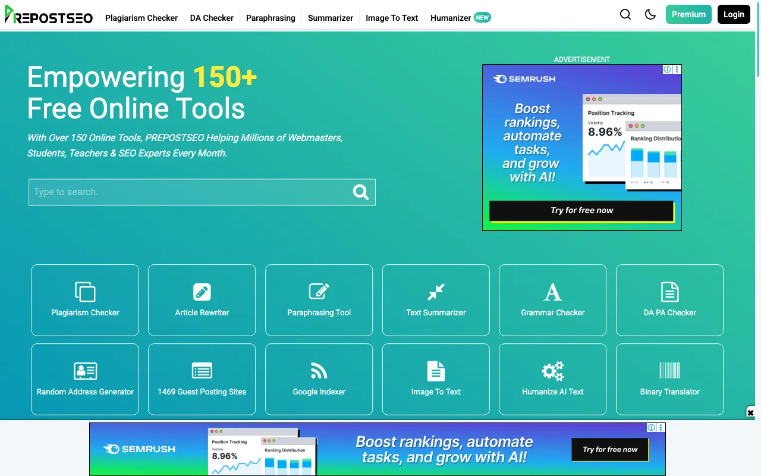Focus the Type to search field
The width and height of the screenshot is (761, 476).
point(202,192)
